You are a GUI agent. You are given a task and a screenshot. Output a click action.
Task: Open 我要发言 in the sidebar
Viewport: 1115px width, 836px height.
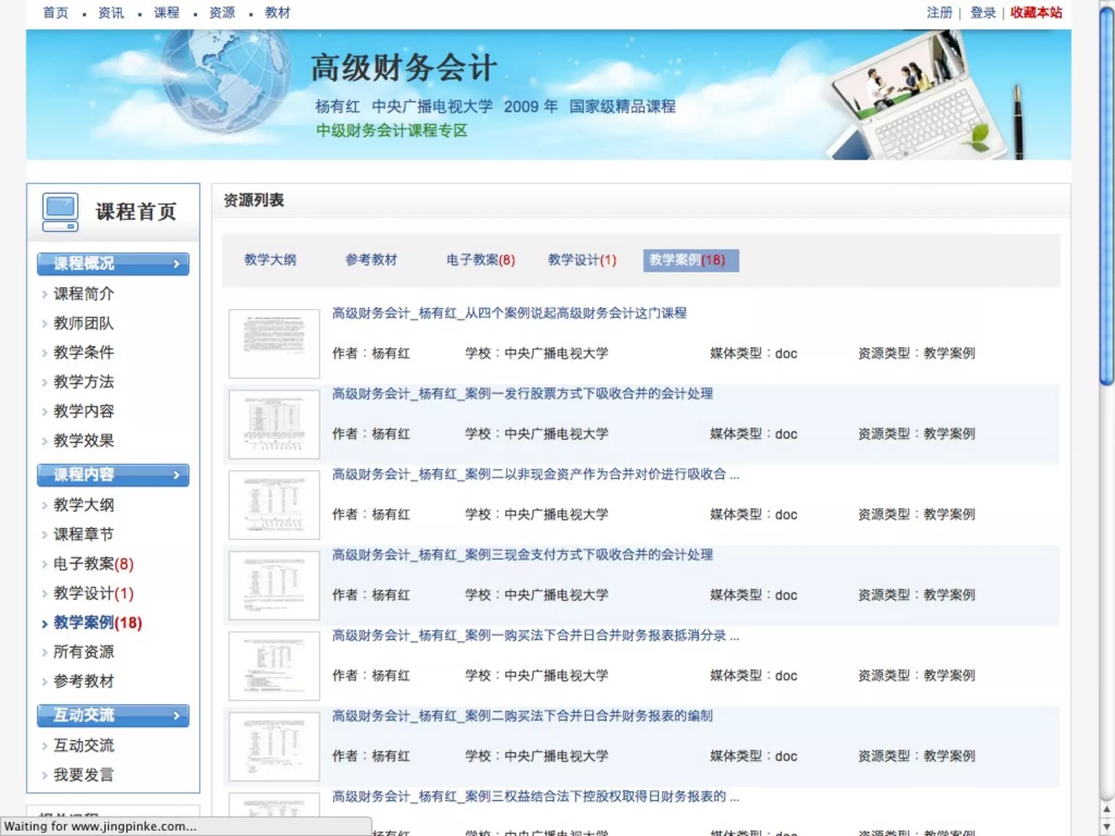83,774
